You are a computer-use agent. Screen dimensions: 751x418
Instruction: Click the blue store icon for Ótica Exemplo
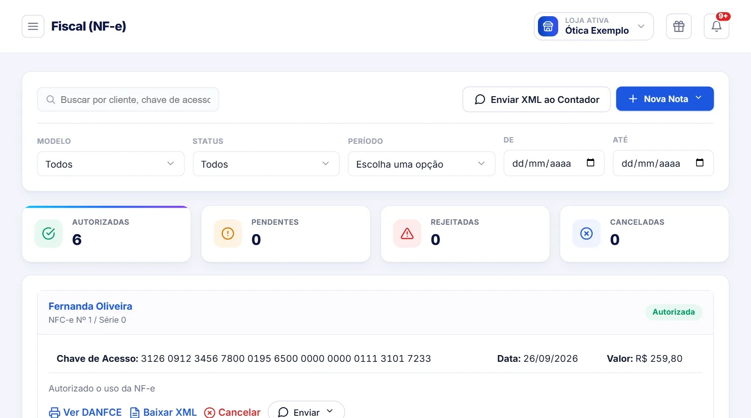click(548, 27)
